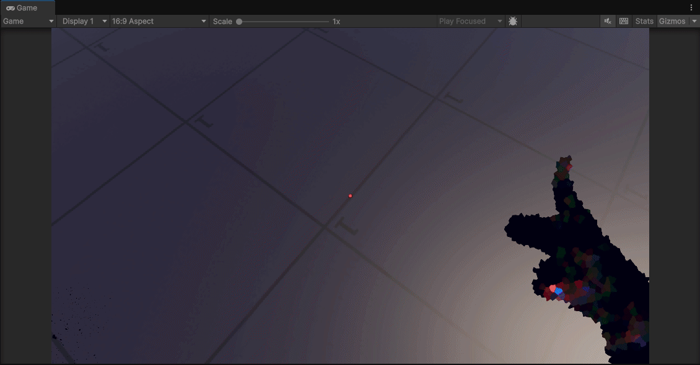The height and width of the screenshot is (365, 700).
Task: Toggle the Gizmos button
Action: [x=672, y=21]
